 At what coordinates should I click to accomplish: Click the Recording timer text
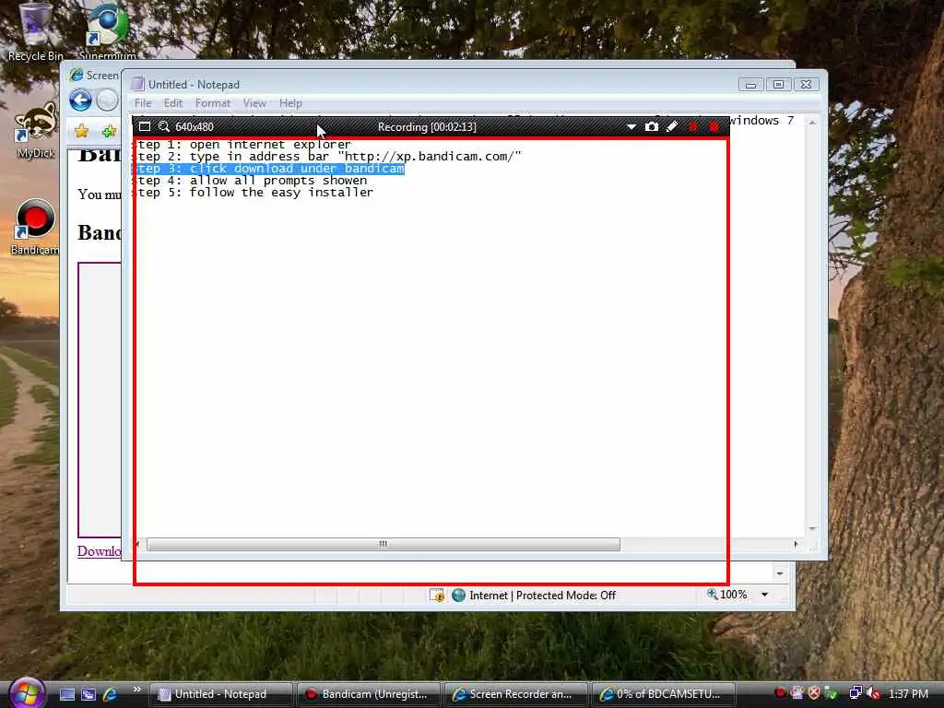click(427, 127)
